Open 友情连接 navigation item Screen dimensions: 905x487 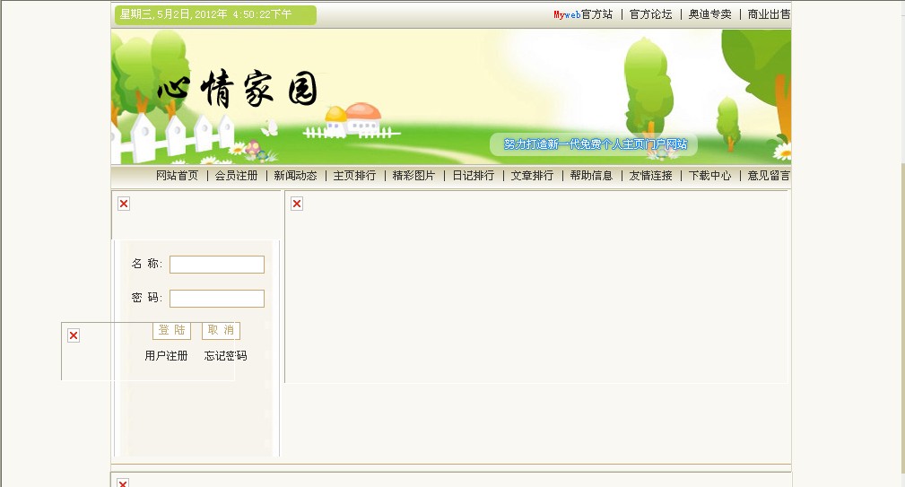point(650,176)
